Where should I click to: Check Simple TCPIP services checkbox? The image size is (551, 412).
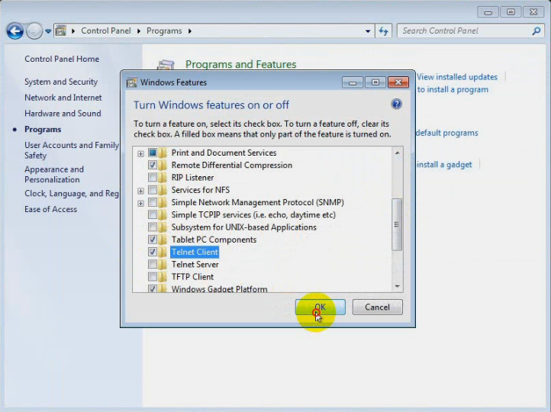point(153,214)
